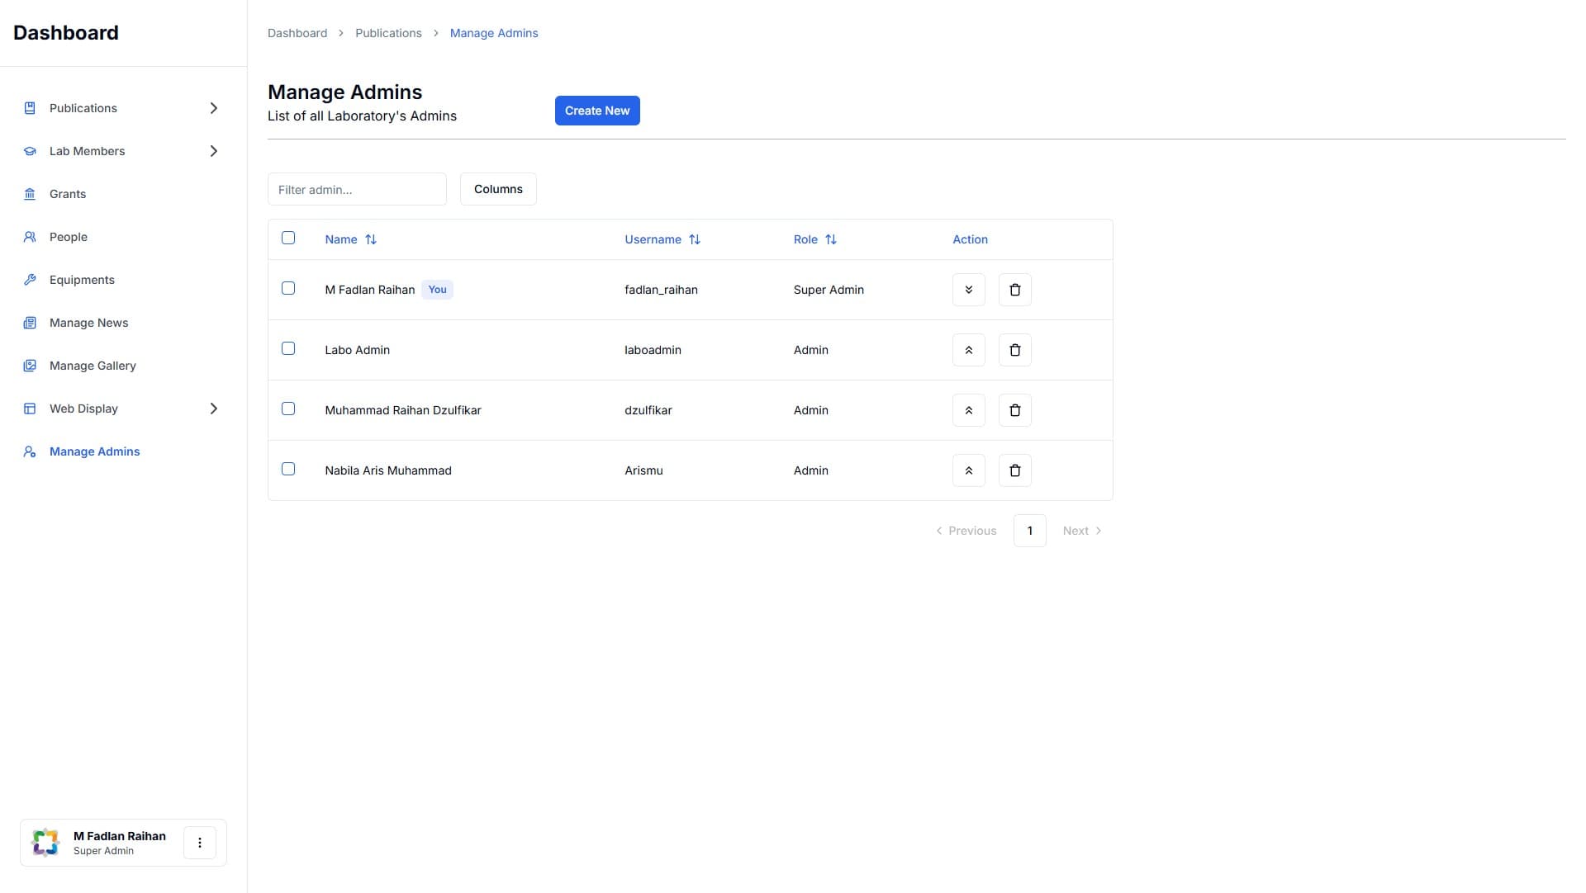Promote Labo Admin with the up-arrows icon
1586x893 pixels.
point(968,350)
